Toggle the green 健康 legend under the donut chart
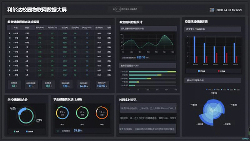 [x=16, y=131]
